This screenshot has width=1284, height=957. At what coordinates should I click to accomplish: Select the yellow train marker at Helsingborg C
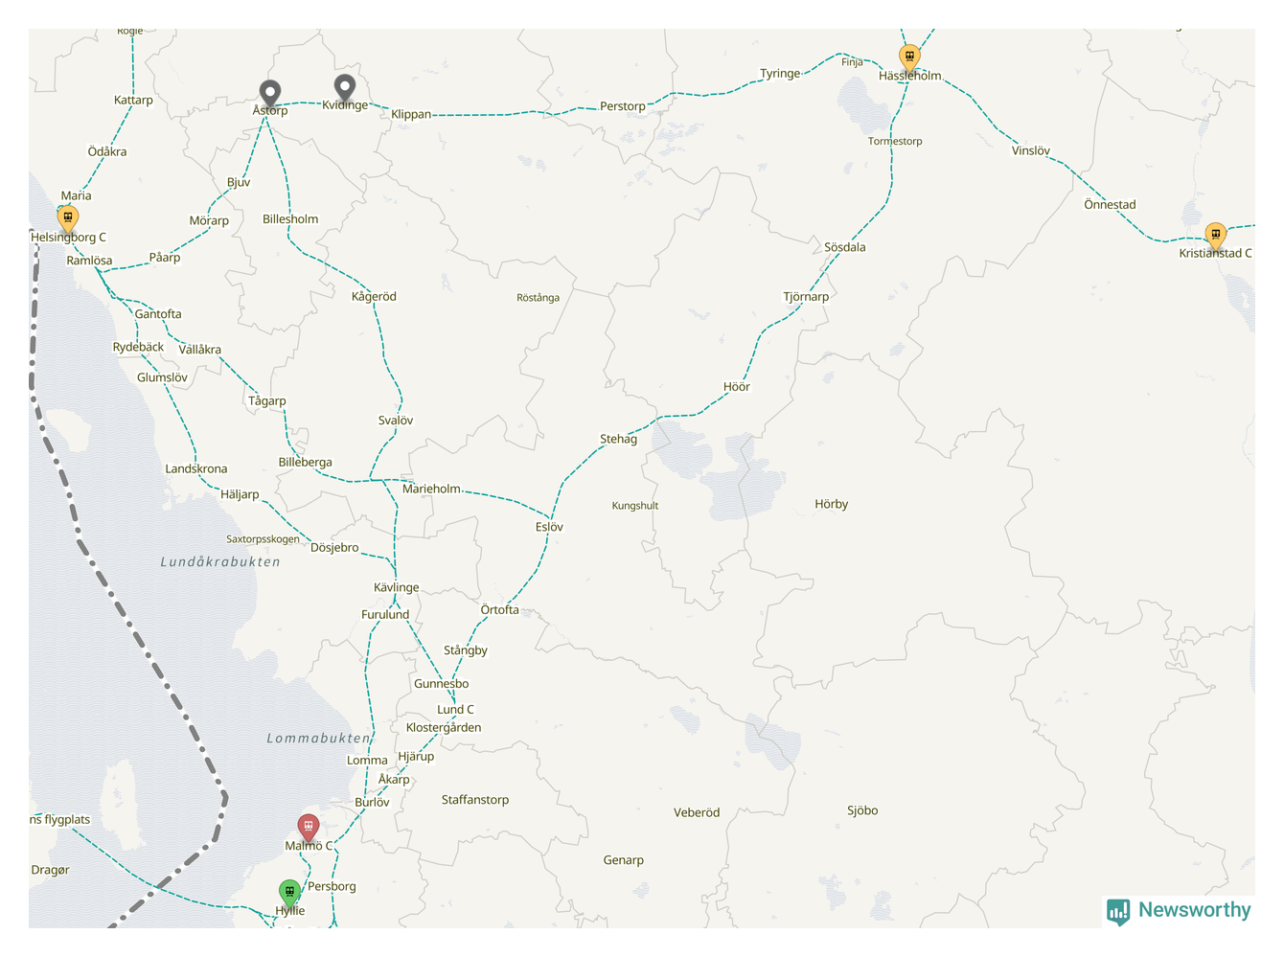67,219
